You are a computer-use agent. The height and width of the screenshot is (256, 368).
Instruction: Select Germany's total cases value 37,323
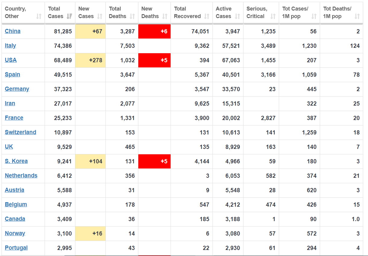pos(63,89)
